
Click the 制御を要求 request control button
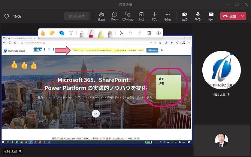77,16
